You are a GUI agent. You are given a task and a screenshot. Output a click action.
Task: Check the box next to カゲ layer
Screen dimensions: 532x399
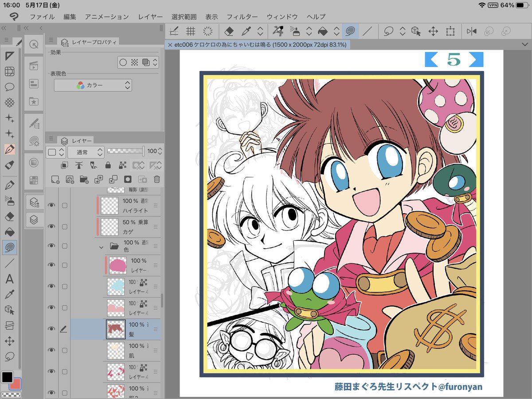click(x=65, y=227)
